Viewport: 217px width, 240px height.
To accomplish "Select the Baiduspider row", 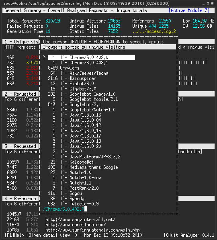I will 72,78.
